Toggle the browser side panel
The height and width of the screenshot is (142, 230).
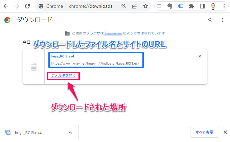[x=202, y=6]
